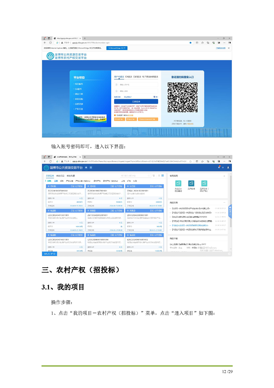
Task: Switch to grid view icon above project cards
Action: pos(162,176)
